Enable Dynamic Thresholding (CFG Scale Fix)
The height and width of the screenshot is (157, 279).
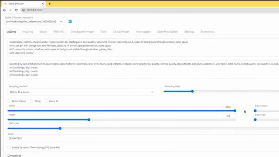coord(9,147)
